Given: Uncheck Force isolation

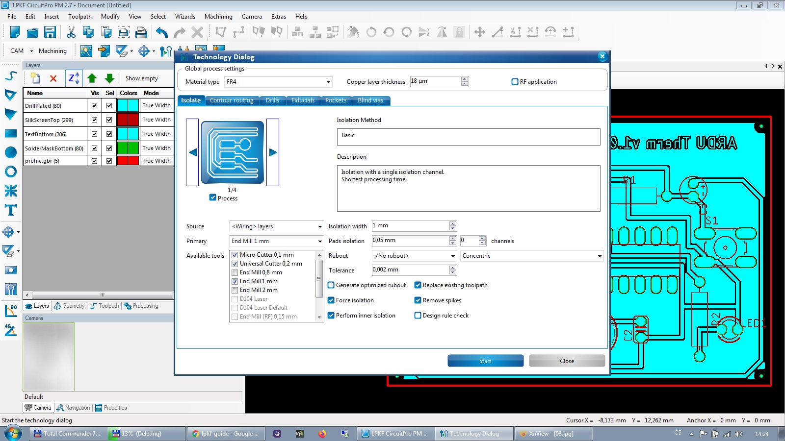Looking at the screenshot, I should click(331, 300).
